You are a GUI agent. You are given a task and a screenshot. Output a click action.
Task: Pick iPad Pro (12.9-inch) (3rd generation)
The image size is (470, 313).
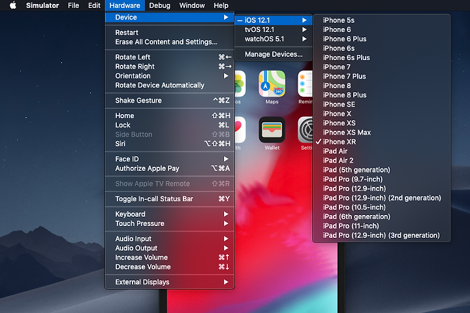pos(382,235)
